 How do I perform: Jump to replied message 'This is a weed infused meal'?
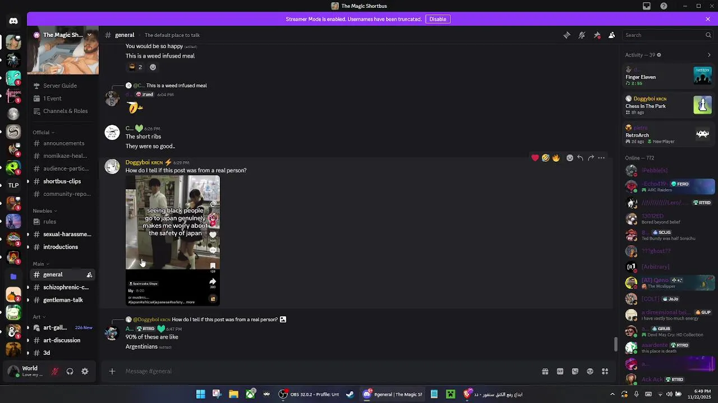pyautogui.click(x=177, y=86)
